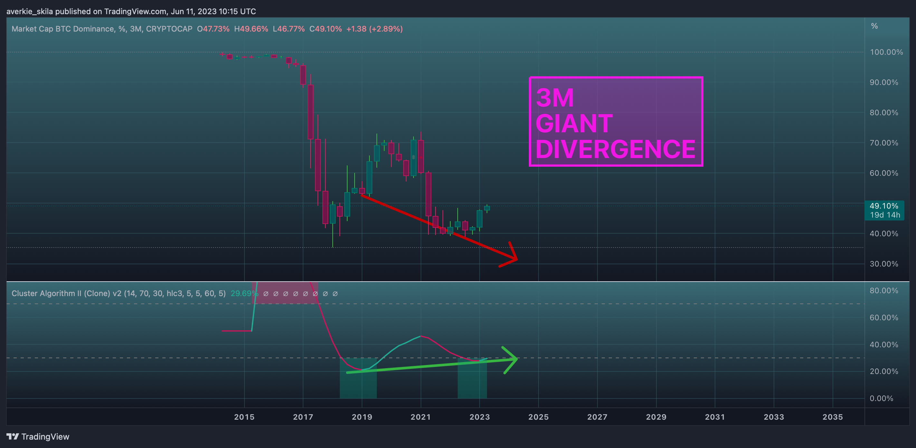Click the first empty-value symbol after 29.69%
Viewport: 916px width, 448px height.
coord(266,294)
